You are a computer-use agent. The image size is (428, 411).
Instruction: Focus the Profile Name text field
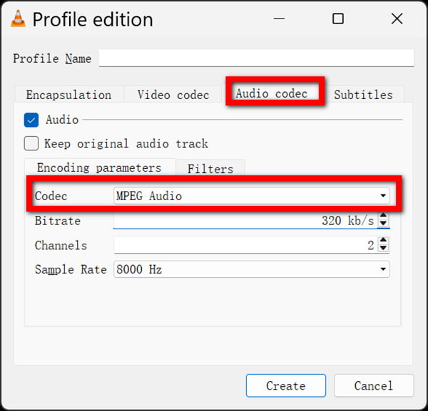256,58
